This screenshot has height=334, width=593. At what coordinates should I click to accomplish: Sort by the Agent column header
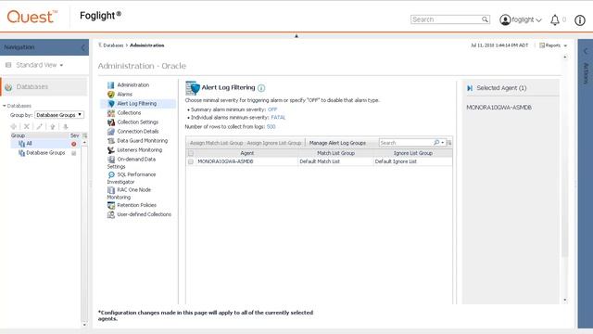(x=246, y=153)
